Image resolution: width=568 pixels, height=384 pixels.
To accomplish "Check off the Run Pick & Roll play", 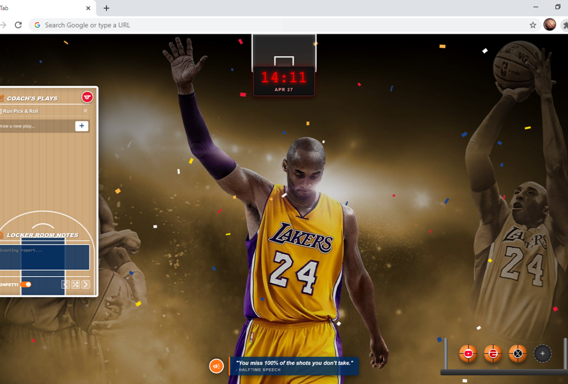I will 1,111.
